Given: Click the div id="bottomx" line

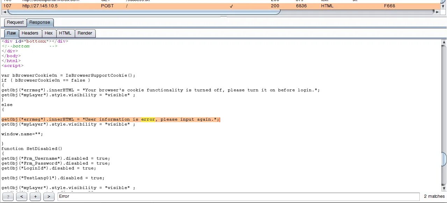Looking at the screenshot, I should 35,41.
